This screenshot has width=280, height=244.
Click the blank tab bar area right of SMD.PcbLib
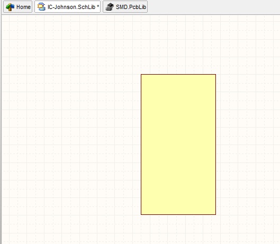pyautogui.click(x=213, y=7)
